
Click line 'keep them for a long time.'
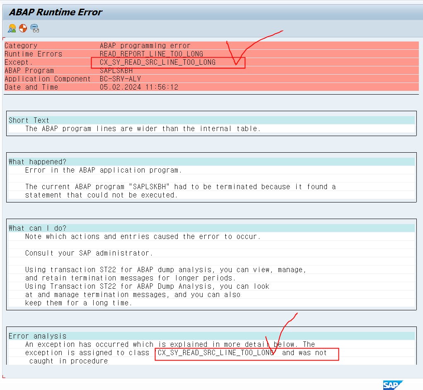(78, 303)
